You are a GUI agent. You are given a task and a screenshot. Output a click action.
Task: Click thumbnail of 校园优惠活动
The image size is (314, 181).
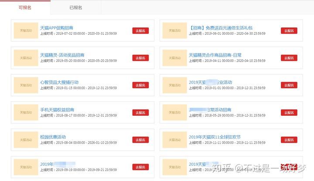(26, 140)
